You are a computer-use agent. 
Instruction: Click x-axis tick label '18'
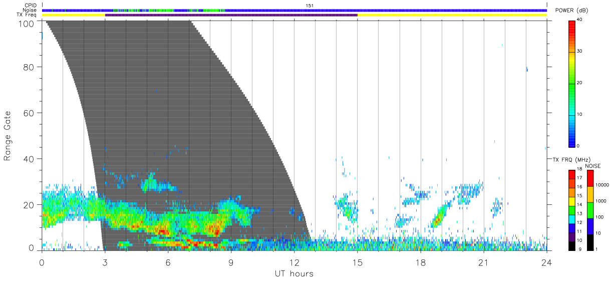(420, 262)
